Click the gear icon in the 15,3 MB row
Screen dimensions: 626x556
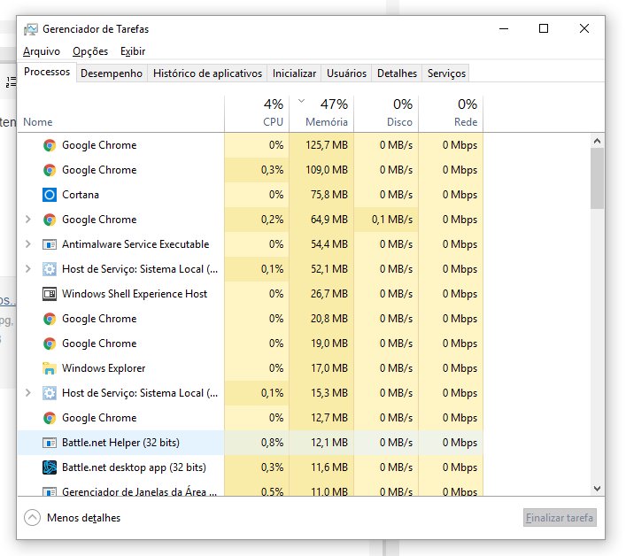point(50,393)
